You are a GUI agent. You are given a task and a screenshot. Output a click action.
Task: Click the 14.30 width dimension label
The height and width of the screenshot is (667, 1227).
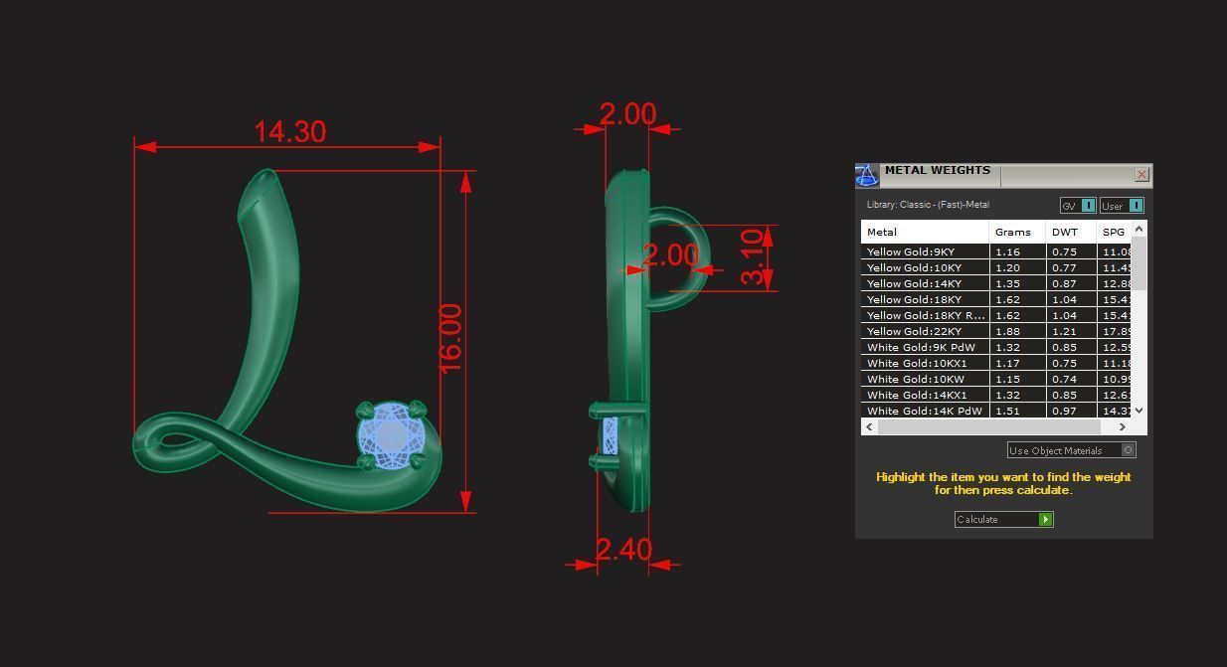click(x=289, y=131)
